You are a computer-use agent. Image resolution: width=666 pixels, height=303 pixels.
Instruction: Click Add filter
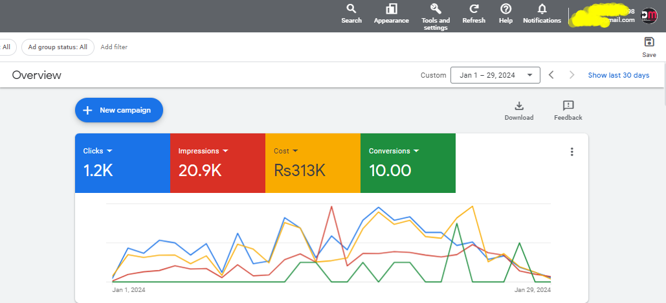pos(114,47)
